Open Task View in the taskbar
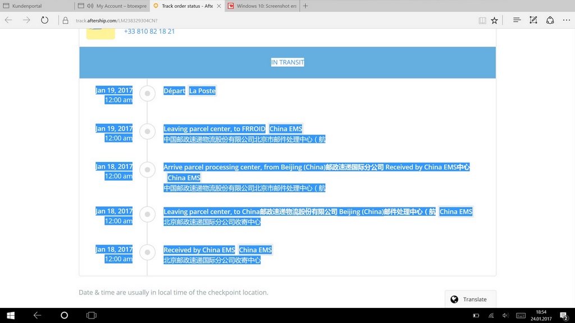Screen dimensions: 575x323 (91, 315)
